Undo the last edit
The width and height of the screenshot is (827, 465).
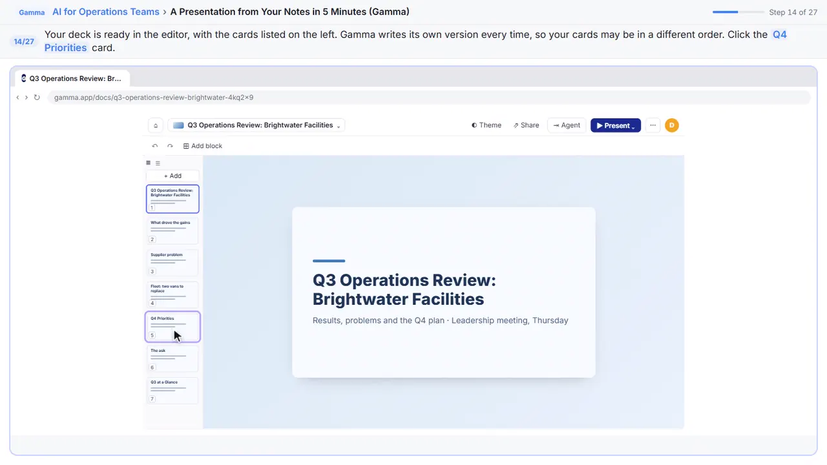155,146
